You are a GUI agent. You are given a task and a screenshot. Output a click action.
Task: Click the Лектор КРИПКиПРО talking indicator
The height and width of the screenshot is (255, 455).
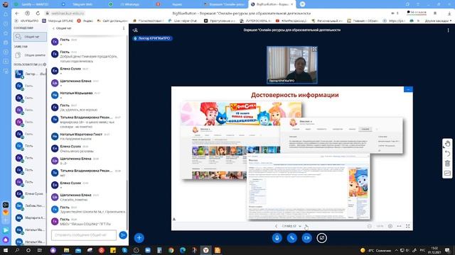click(152, 38)
